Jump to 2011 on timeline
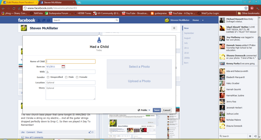Viewport: 261px width, 140px height. 186,48
